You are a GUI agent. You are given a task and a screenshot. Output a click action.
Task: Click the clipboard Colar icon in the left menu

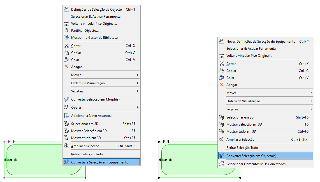pos(66,60)
